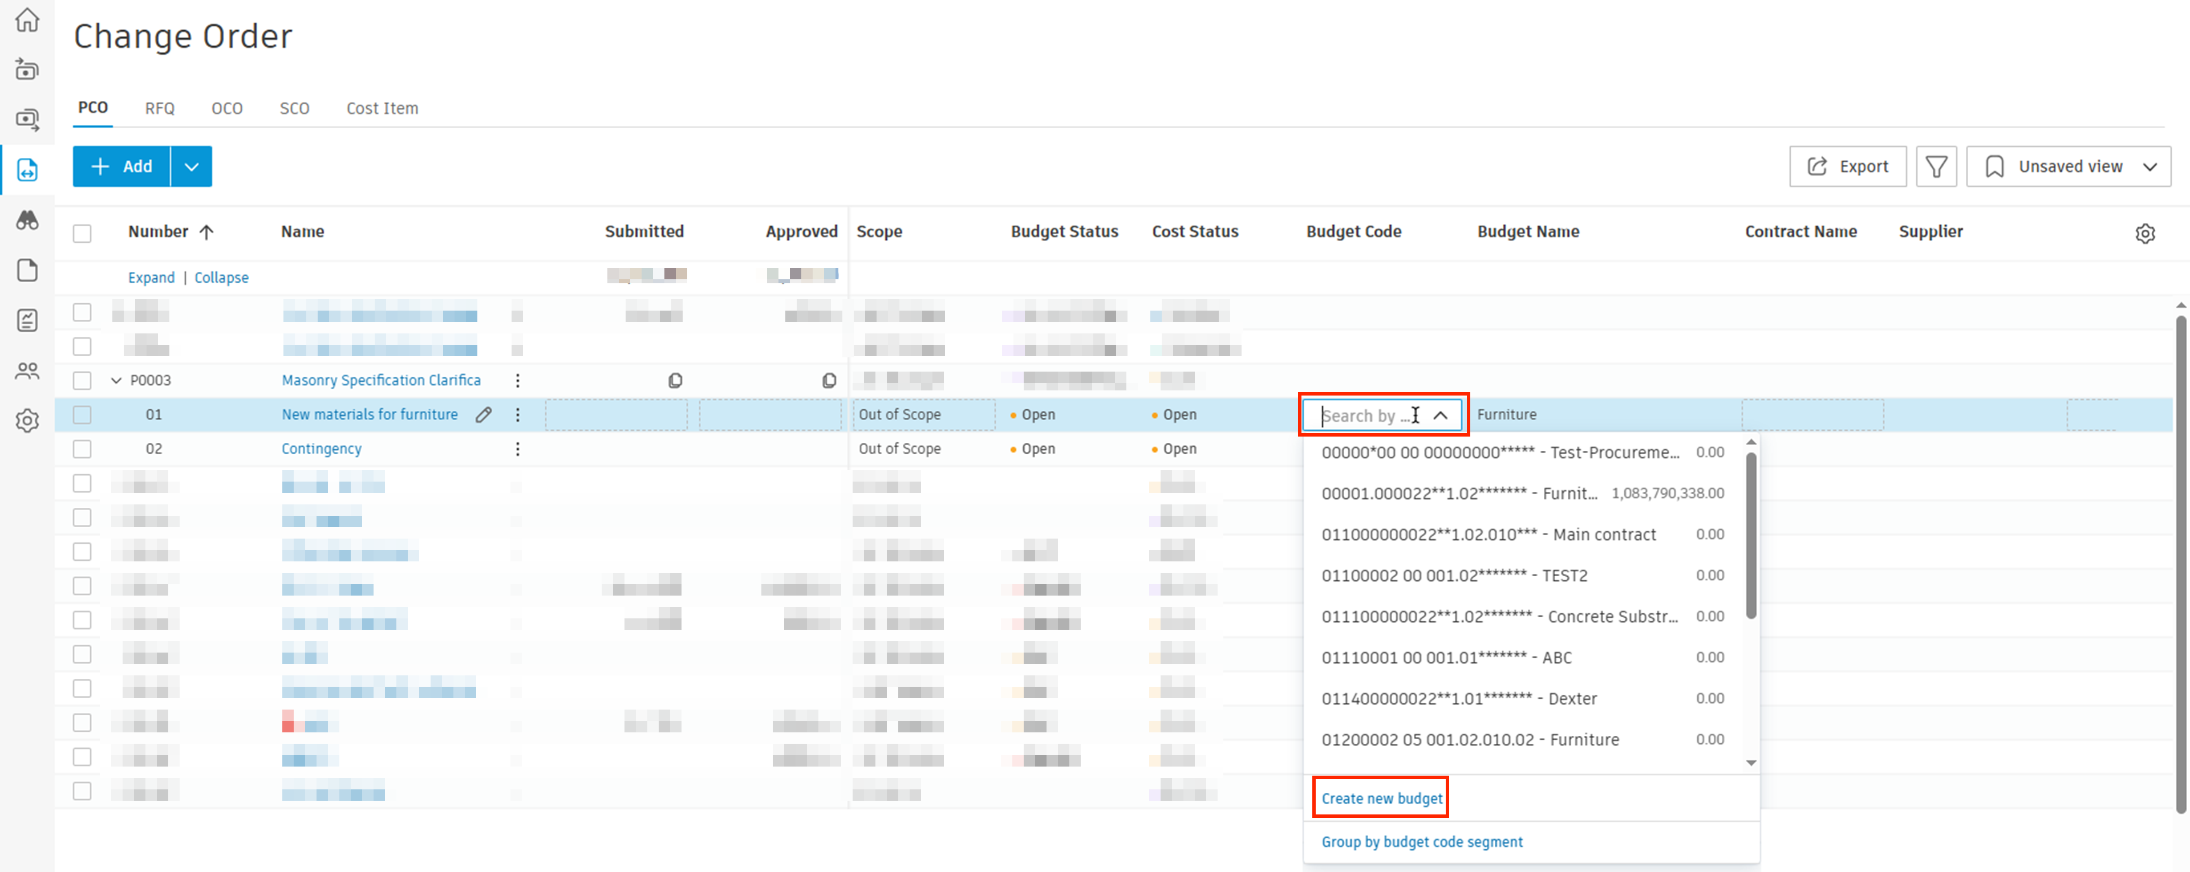Screen dimensions: 2190x872
Task: Sort by the Number column arrow
Action: point(206,232)
